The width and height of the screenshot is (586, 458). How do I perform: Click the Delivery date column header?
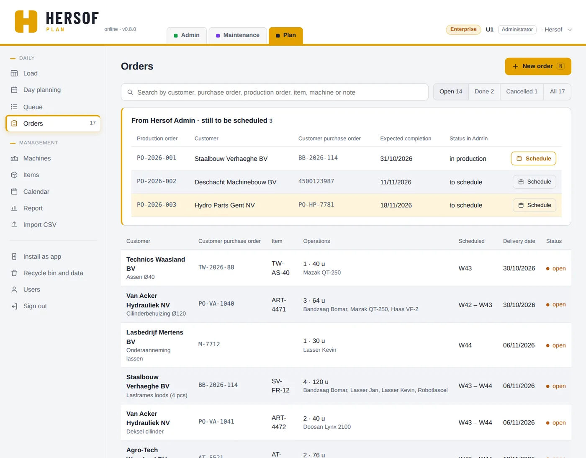pyautogui.click(x=519, y=241)
